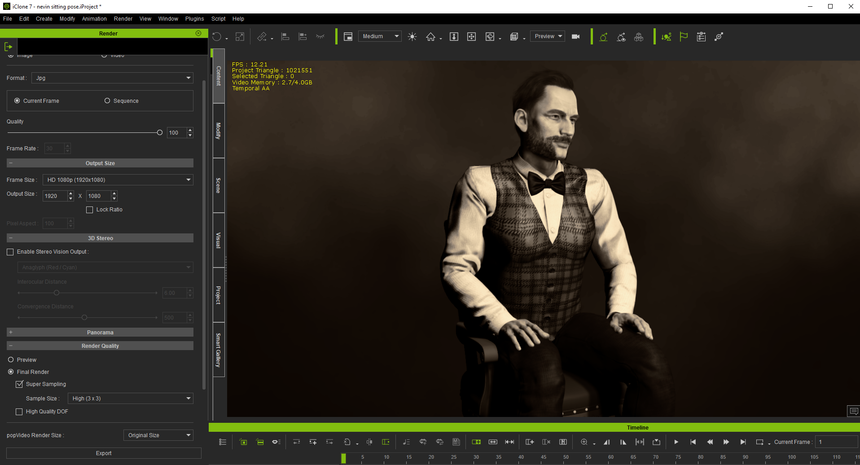Viewport: 860px width, 465px height.
Task: Switch to the Smart Gallery side tab
Action: (219, 350)
